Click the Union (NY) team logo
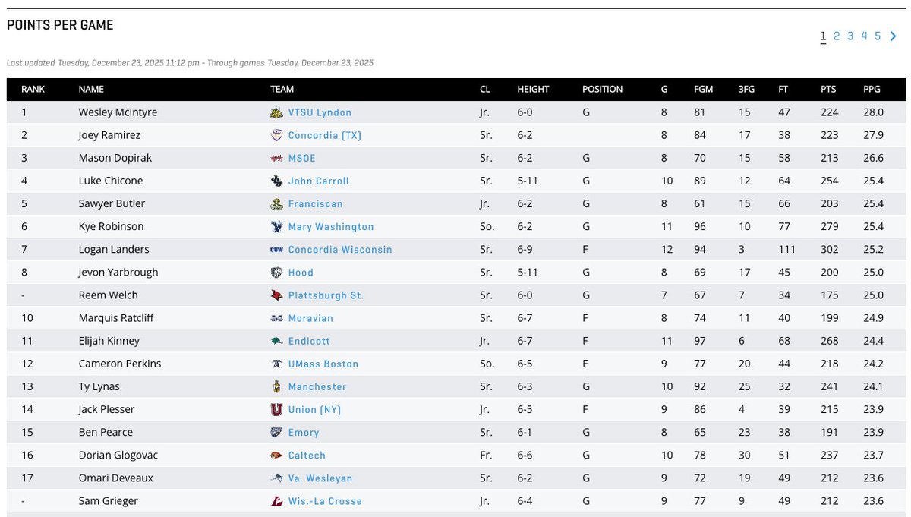Screen dimensions: 911x517 (x=276, y=409)
